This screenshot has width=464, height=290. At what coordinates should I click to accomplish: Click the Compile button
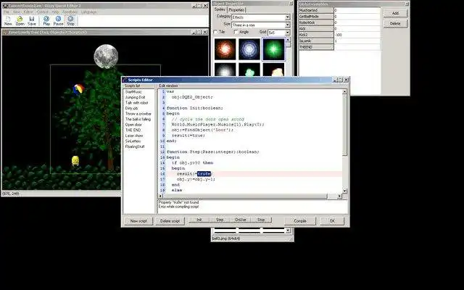coord(300,220)
